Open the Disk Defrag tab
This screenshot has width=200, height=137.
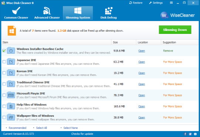(109, 13)
